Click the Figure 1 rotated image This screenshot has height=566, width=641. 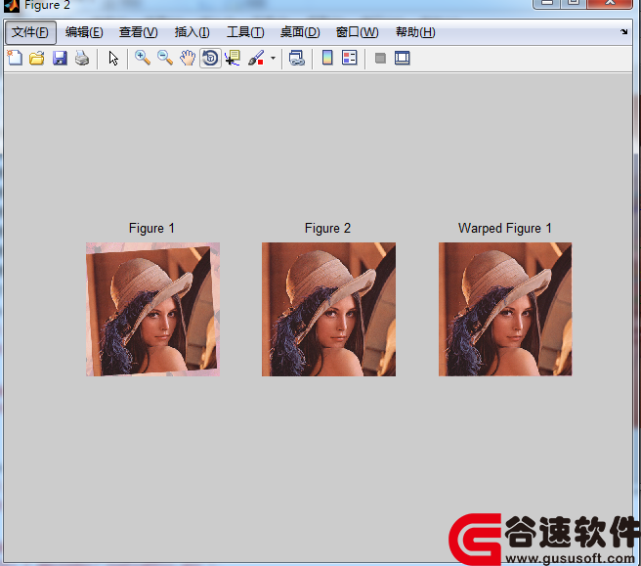(152, 309)
